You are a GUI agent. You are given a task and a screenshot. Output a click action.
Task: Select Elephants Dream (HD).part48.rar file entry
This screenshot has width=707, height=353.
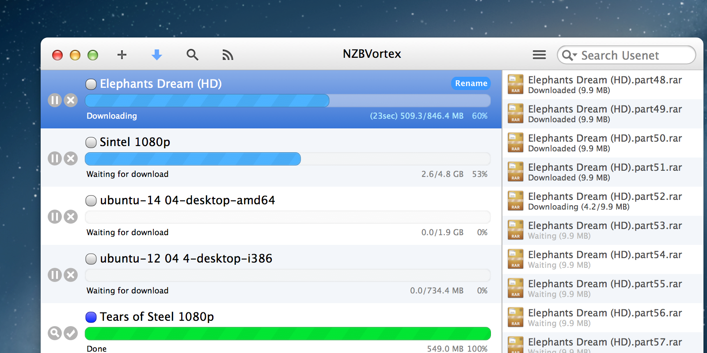pos(603,85)
